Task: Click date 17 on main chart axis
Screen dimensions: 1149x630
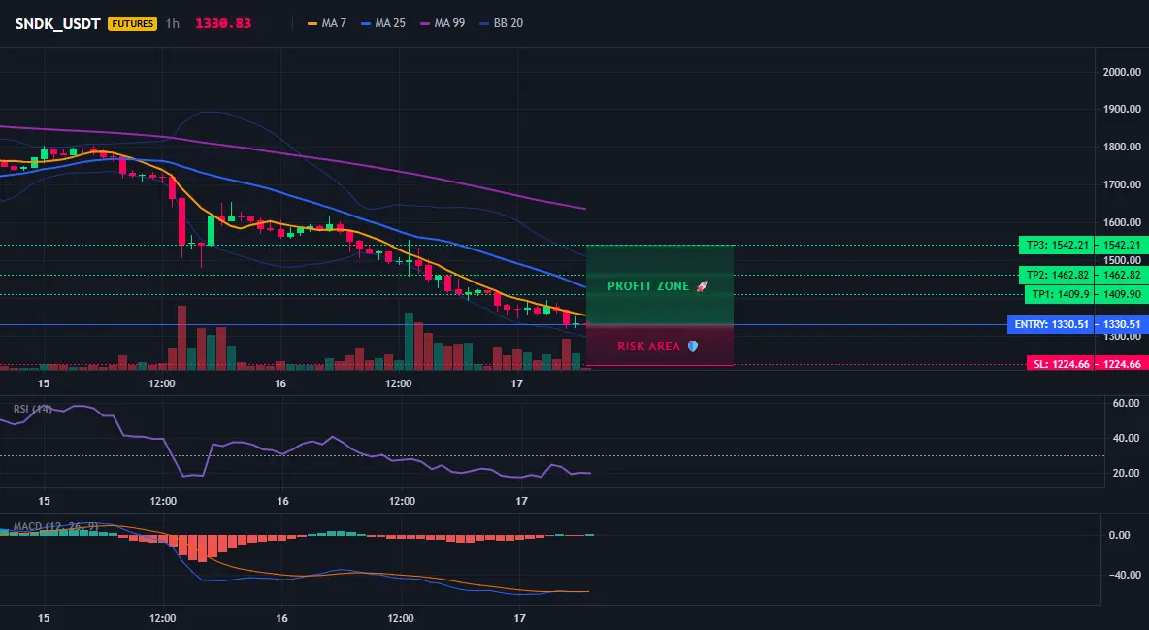Action: pyautogui.click(x=517, y=383)
